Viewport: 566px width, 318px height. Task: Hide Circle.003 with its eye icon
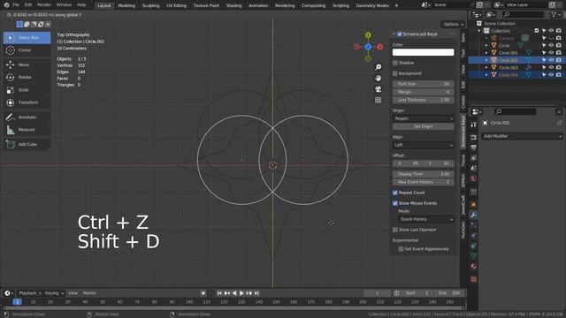(551, 67)
